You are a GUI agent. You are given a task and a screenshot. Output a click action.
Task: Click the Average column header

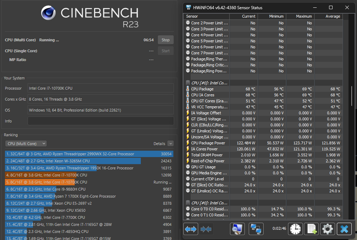328,16
